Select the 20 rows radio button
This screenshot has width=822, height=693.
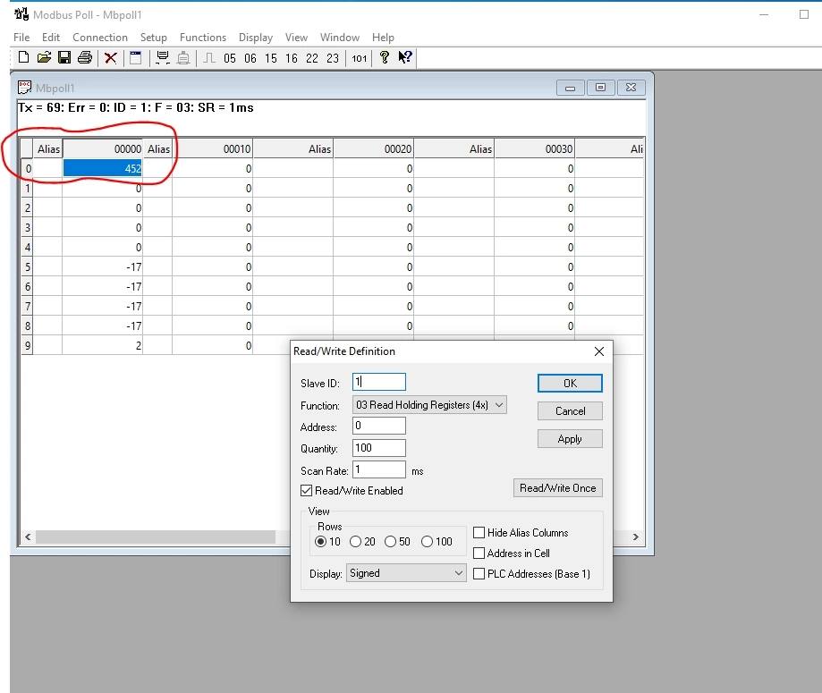pyautogui.click(x=355, y=542)
